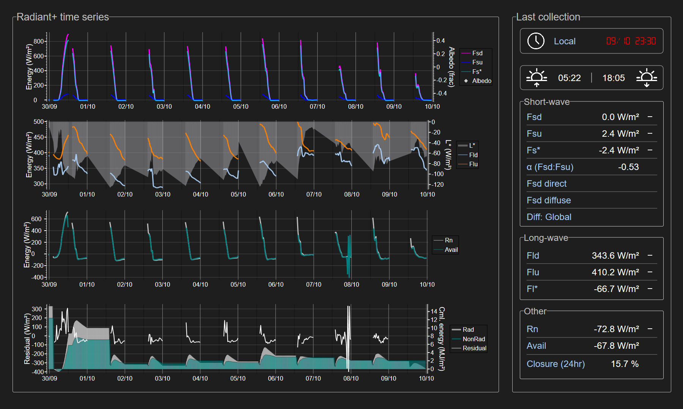Select the Diff: Global label

coord(549,217)
